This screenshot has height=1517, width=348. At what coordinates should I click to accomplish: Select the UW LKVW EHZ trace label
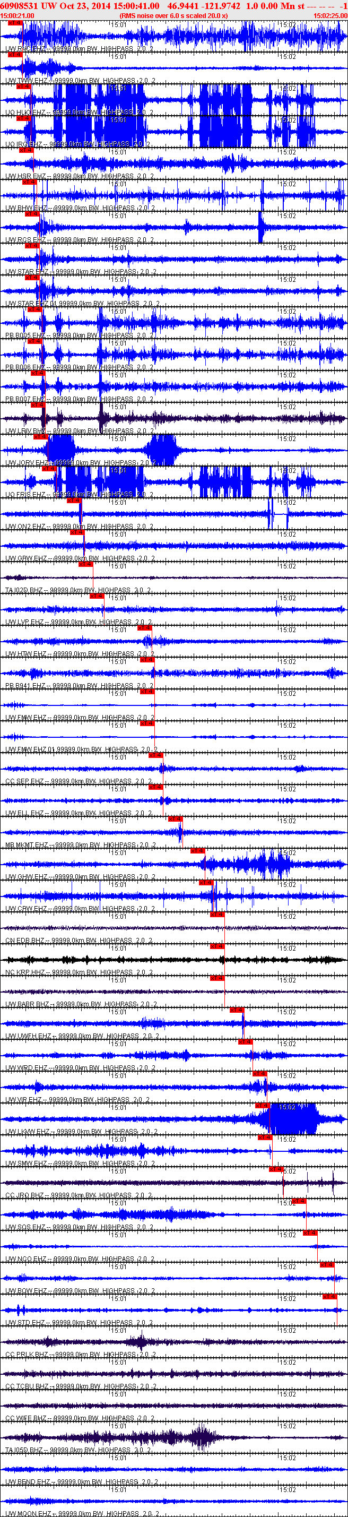82,1131
